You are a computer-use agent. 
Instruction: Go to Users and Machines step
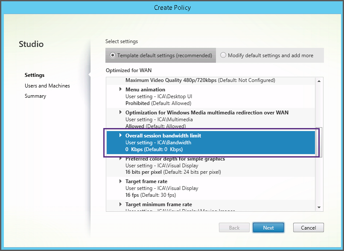pyautogui.click(x=47, y=85)
